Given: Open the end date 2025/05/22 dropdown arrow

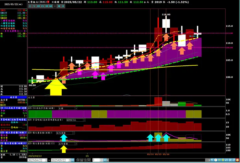Looking at the screenshot, I should (x=69, y=160).
